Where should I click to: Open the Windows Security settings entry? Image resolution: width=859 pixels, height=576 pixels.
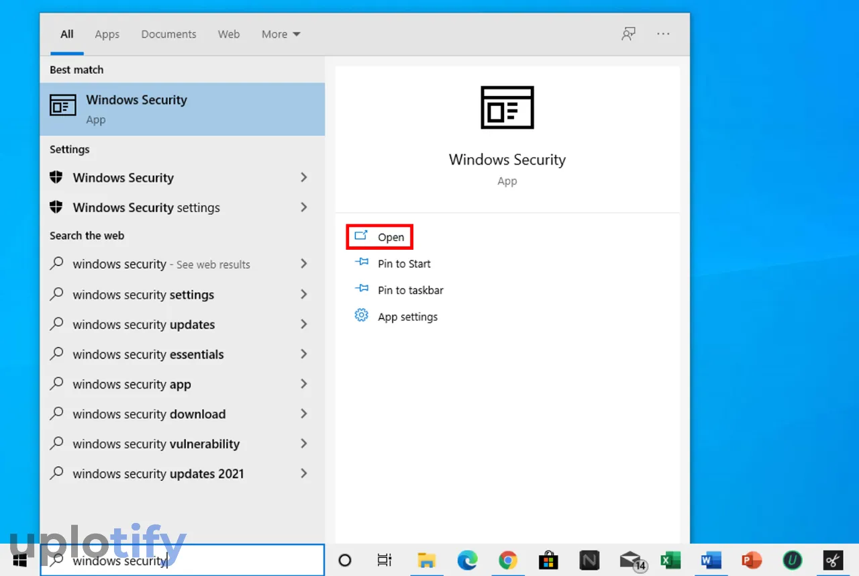click(183, 178)
